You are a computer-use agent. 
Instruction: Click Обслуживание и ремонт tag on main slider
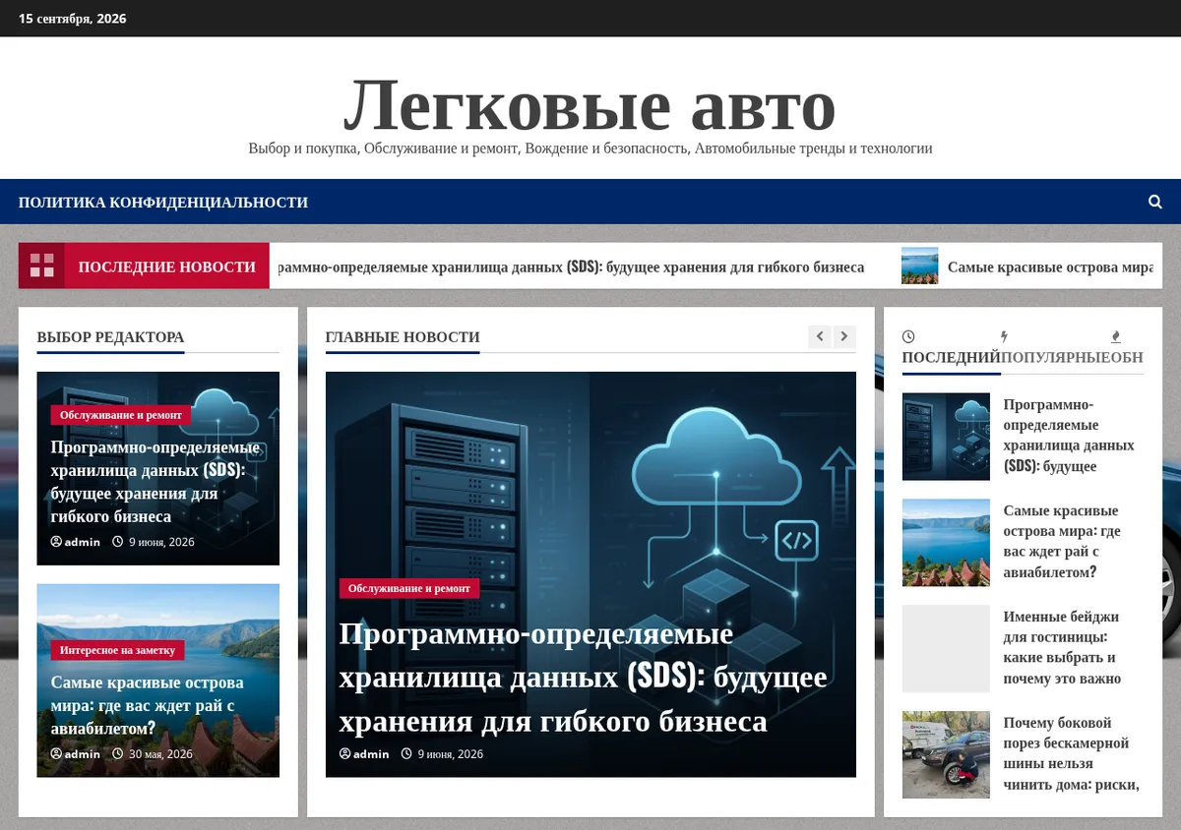[x=409, y=588]
